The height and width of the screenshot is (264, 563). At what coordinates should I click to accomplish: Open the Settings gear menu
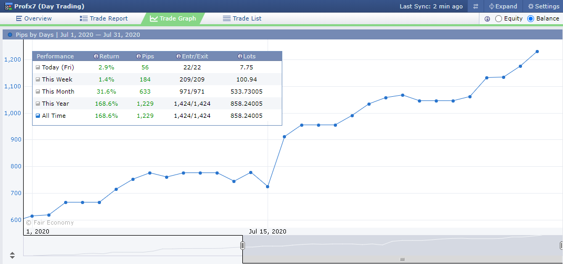[x=543, y=6]
